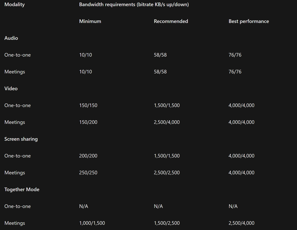Click the 200/200 Screen sharing minimum value

(x=88, y=156)
